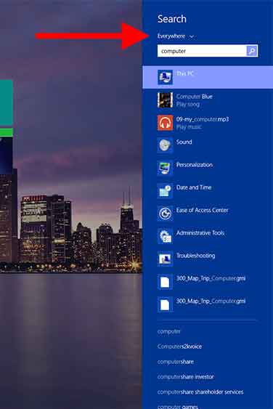Open the Ease of Access Center icon
This screenshot has height=409, width=273.
click(165, 214)
